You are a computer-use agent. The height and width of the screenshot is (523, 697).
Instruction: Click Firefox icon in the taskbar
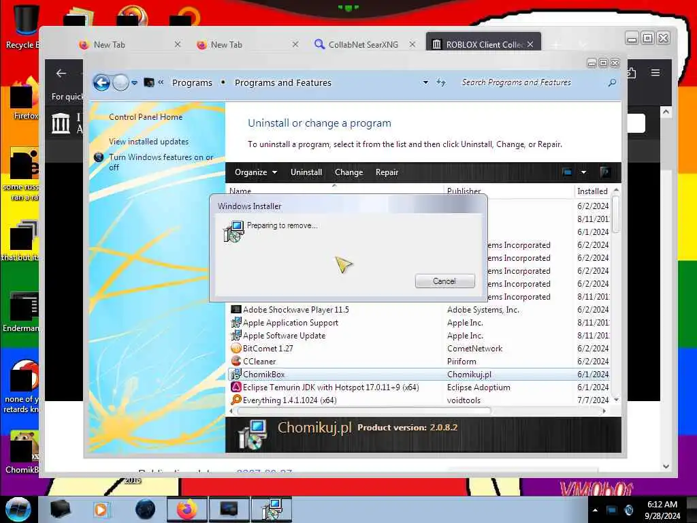tap(187, 509)
